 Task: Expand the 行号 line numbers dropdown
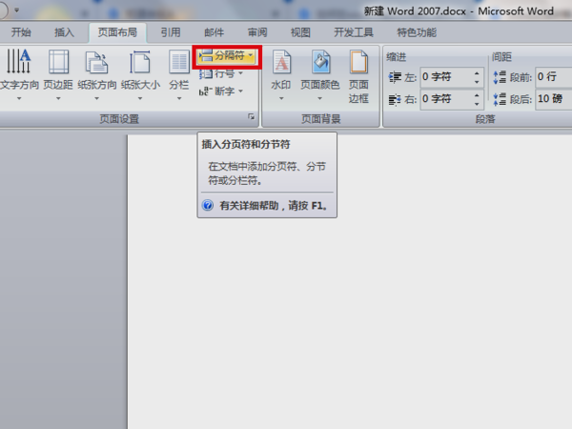(221, 74)
